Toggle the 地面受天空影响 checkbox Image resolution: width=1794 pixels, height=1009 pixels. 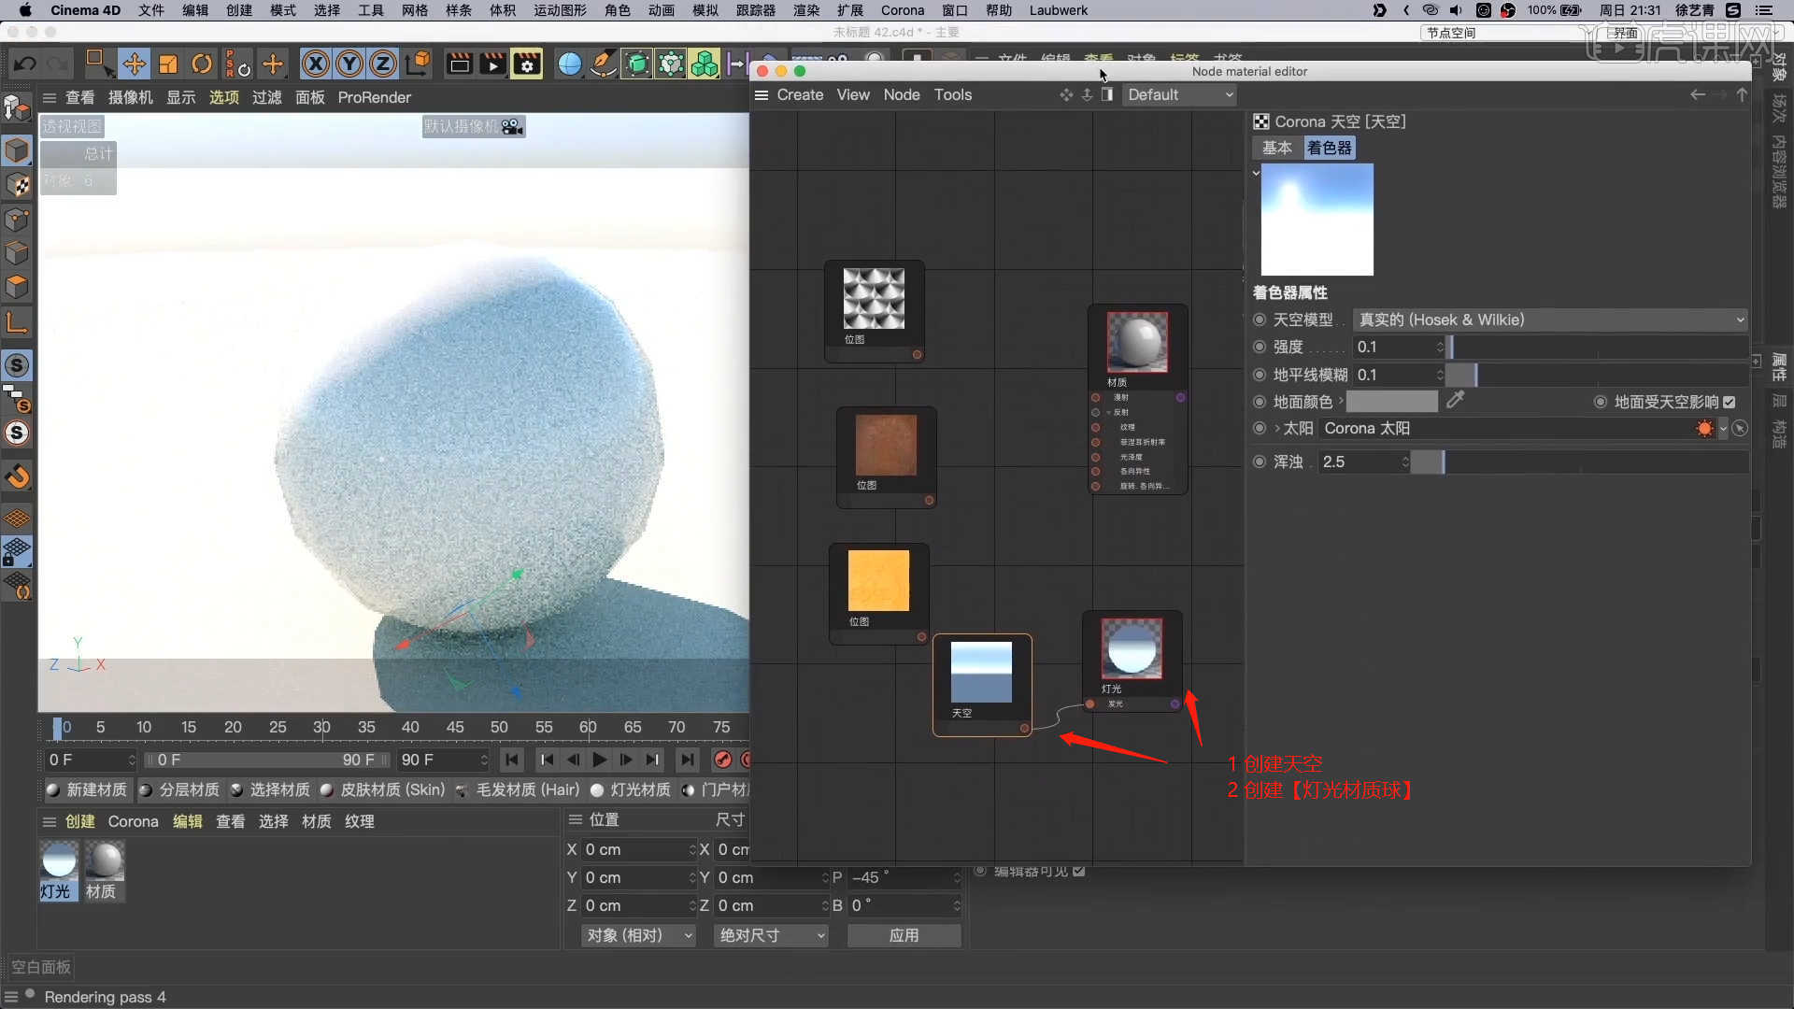1730,402
